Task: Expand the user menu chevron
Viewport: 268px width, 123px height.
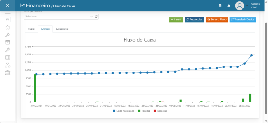Action: point(247,5)
